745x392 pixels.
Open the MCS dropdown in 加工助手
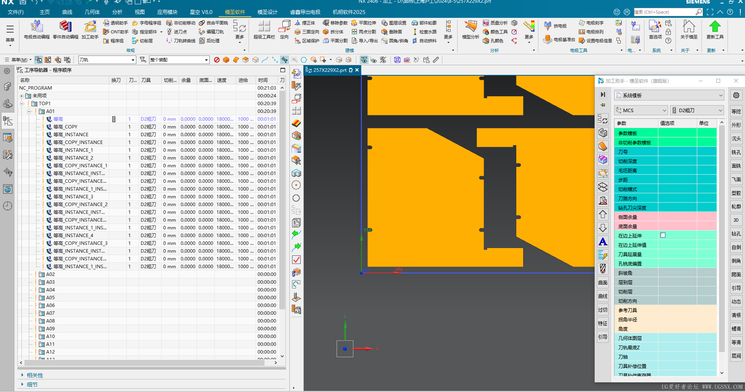[641, 110]
